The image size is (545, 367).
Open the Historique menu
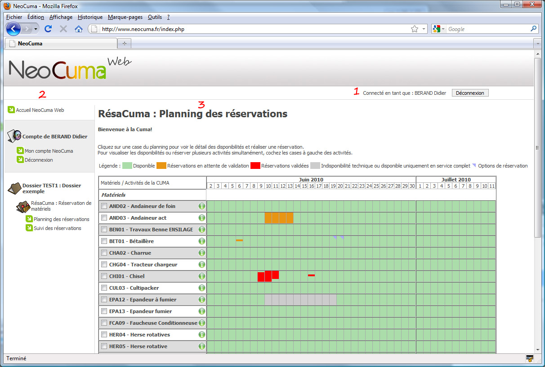pyautogui.click(x=90, y=17)
